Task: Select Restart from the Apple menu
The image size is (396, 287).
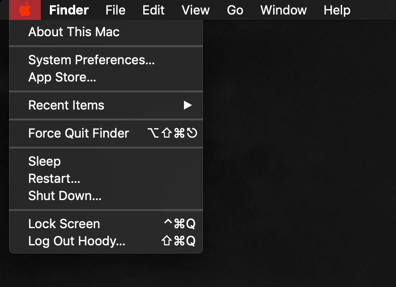Action: tap(106, 178)
